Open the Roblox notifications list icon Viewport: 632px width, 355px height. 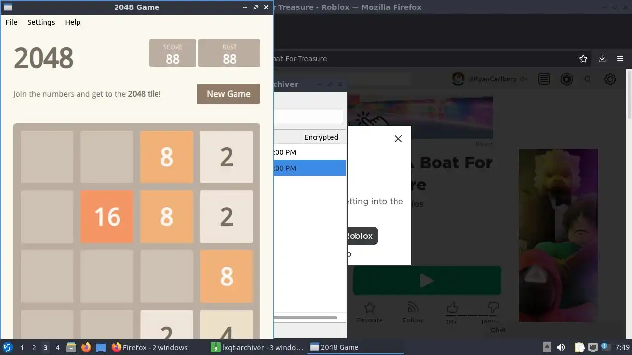(544, 79)
